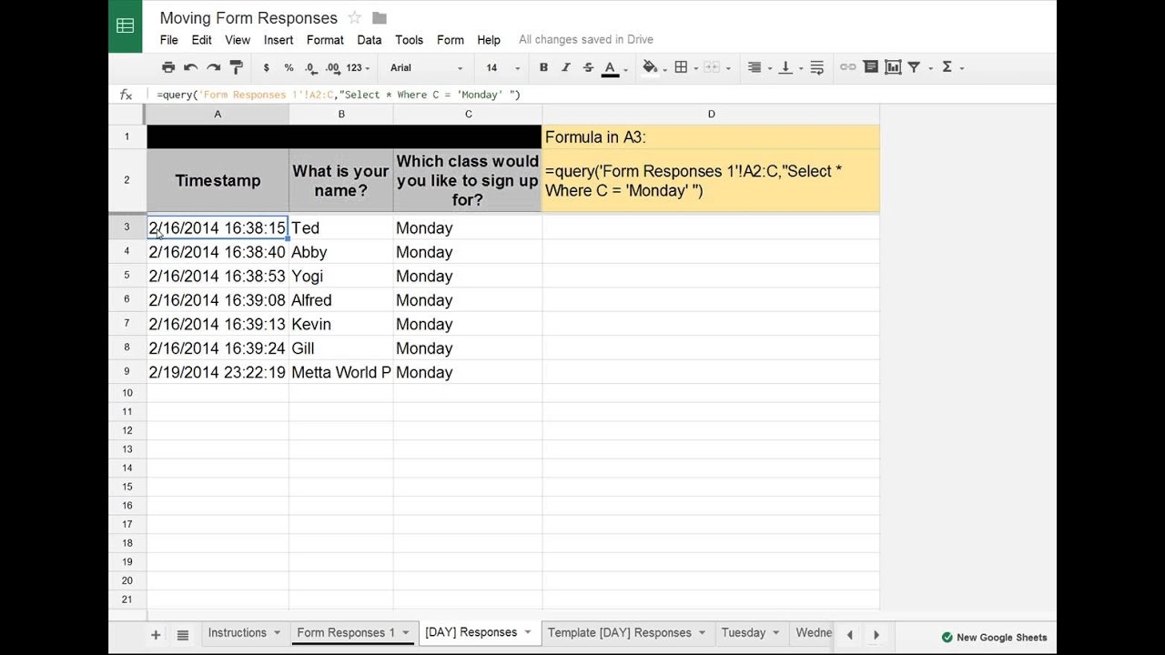Click the Insert link icon
This screenshot has height=655, width=1165.
846,67
